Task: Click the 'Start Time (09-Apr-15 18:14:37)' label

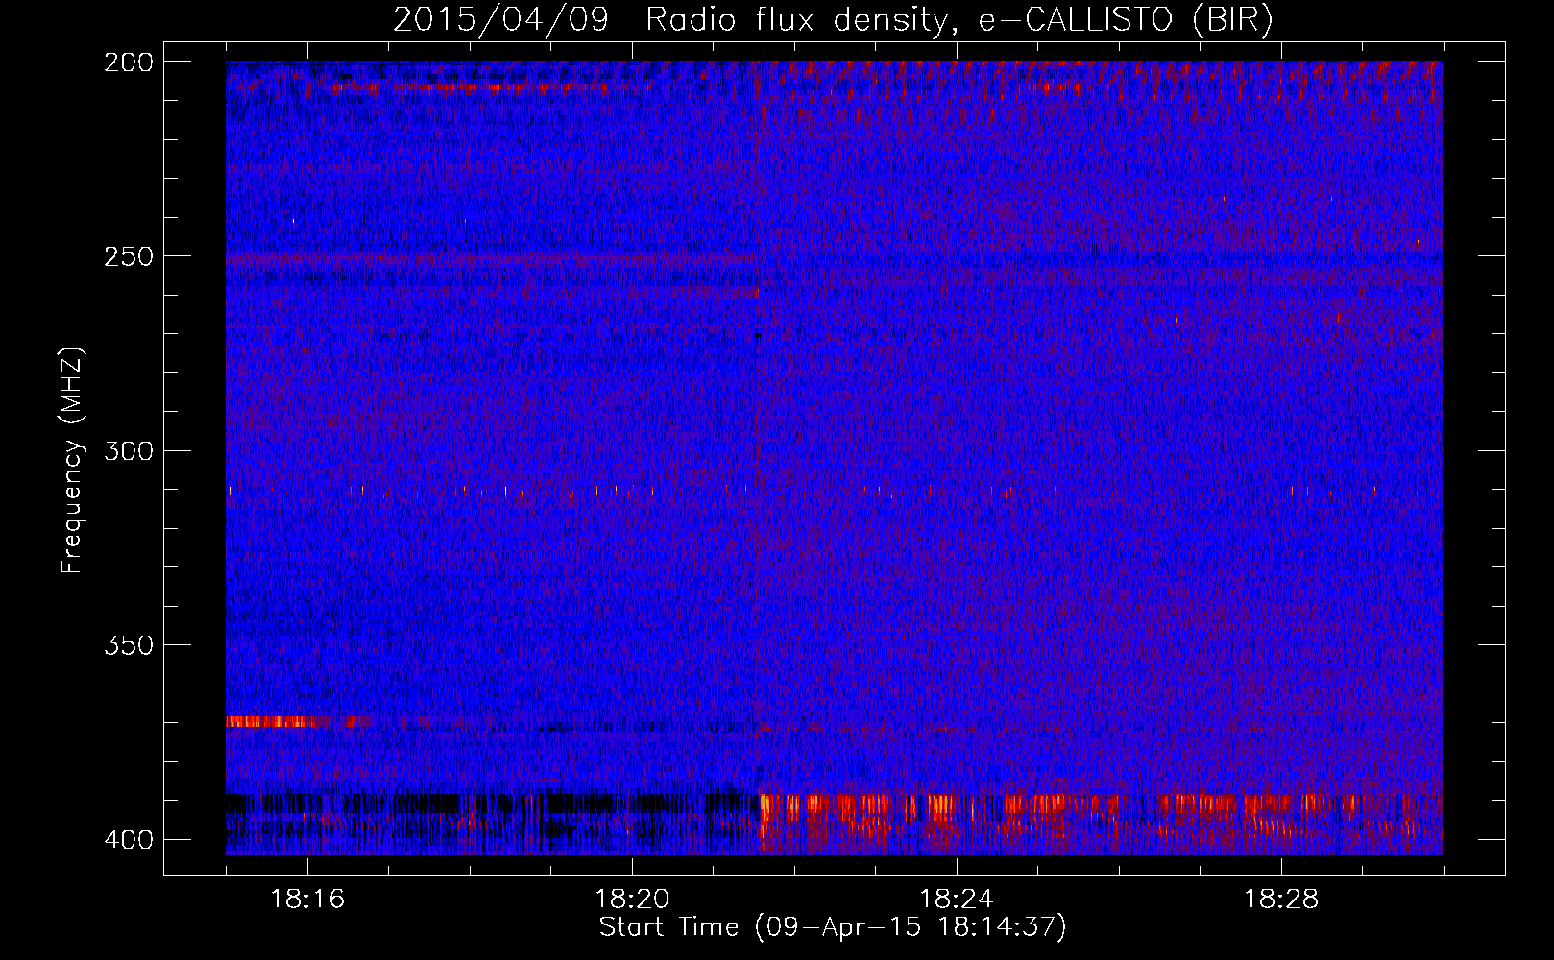Action: 833,926
